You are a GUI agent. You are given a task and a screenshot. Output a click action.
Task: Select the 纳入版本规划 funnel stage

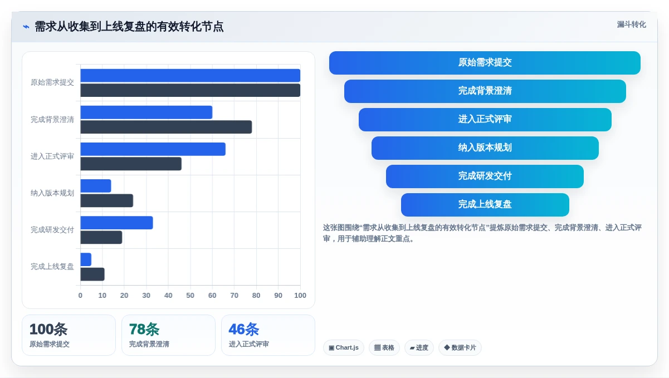(485, 148)
